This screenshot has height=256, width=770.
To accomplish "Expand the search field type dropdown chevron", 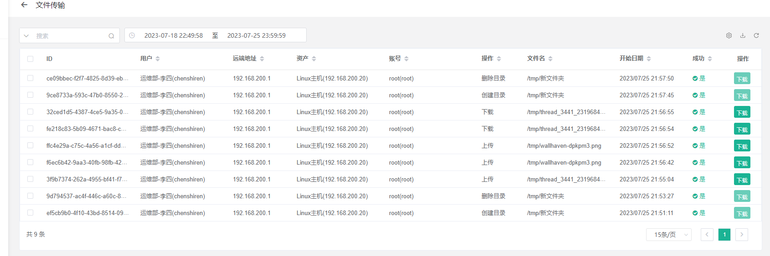I will click(x=26, y=36).
